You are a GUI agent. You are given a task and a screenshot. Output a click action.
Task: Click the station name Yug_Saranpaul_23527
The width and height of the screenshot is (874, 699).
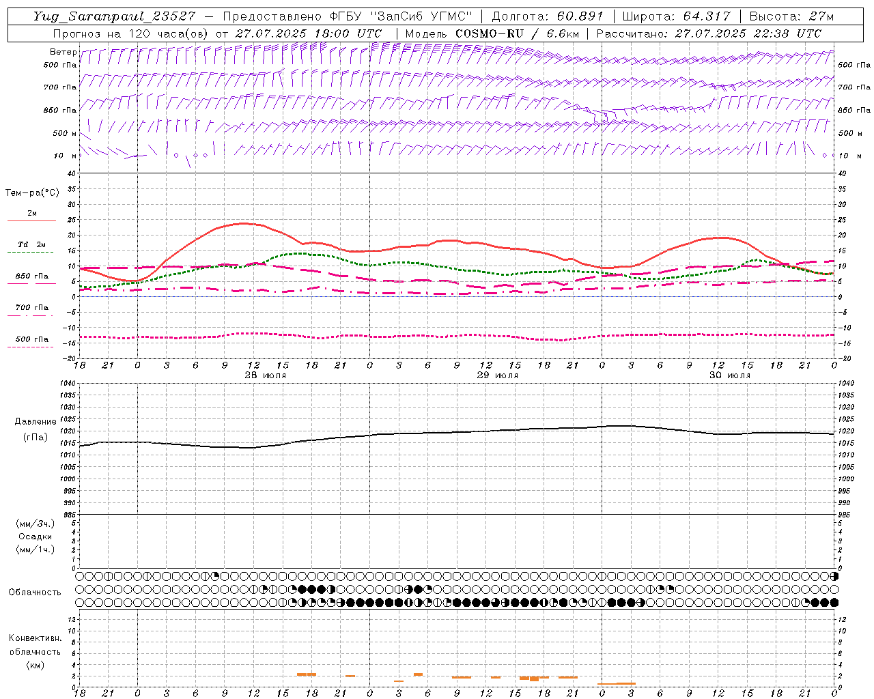click(x=115, y=16)
